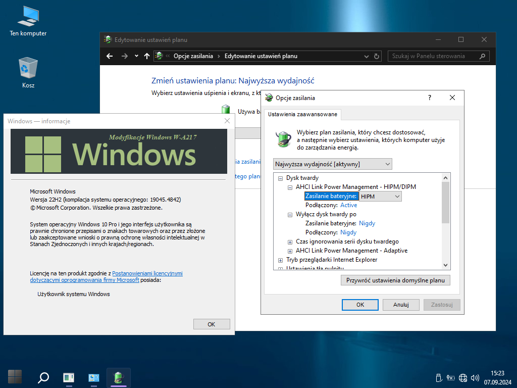Click Opcje zasilania in the breadcrumb
The width and height of the screenshot is (517, 388).
[x=193, y=56]
